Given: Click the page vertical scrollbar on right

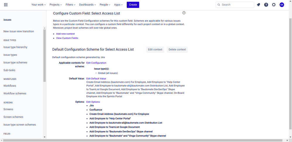Looking at the screenshot, I should point(290,74).
